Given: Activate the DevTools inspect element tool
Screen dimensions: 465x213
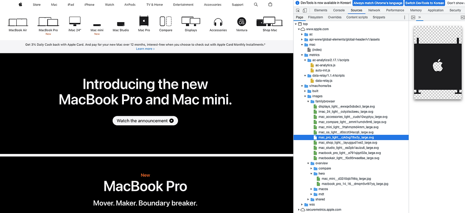Looking at the screenshot, I should click(x=298, y=10).
